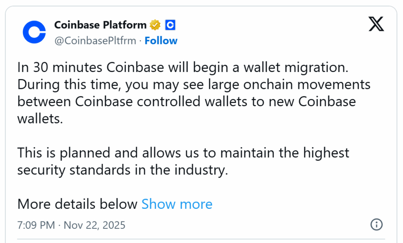Follow the Coinbase Platform account

coord(161,40)
